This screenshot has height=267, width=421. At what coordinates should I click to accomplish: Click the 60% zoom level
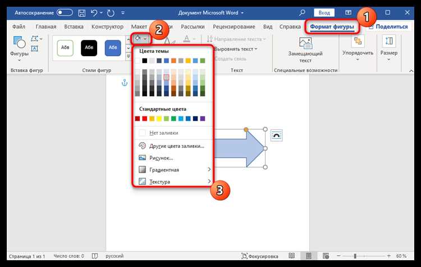(401, 256)
